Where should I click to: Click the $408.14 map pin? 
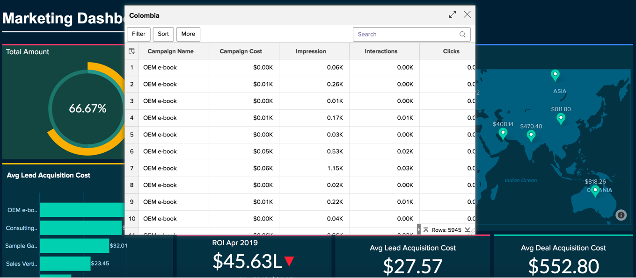click(503, 134)
